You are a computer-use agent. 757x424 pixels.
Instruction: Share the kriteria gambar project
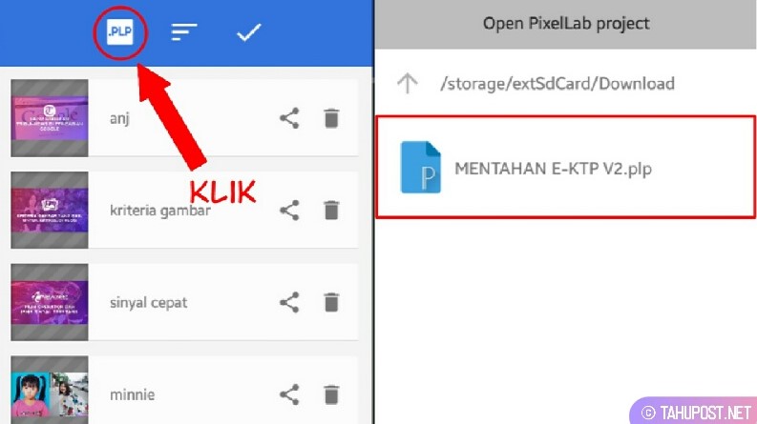[289, 210]
